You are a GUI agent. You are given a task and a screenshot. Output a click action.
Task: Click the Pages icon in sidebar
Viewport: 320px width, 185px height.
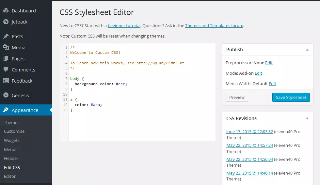tap(6, 58)
